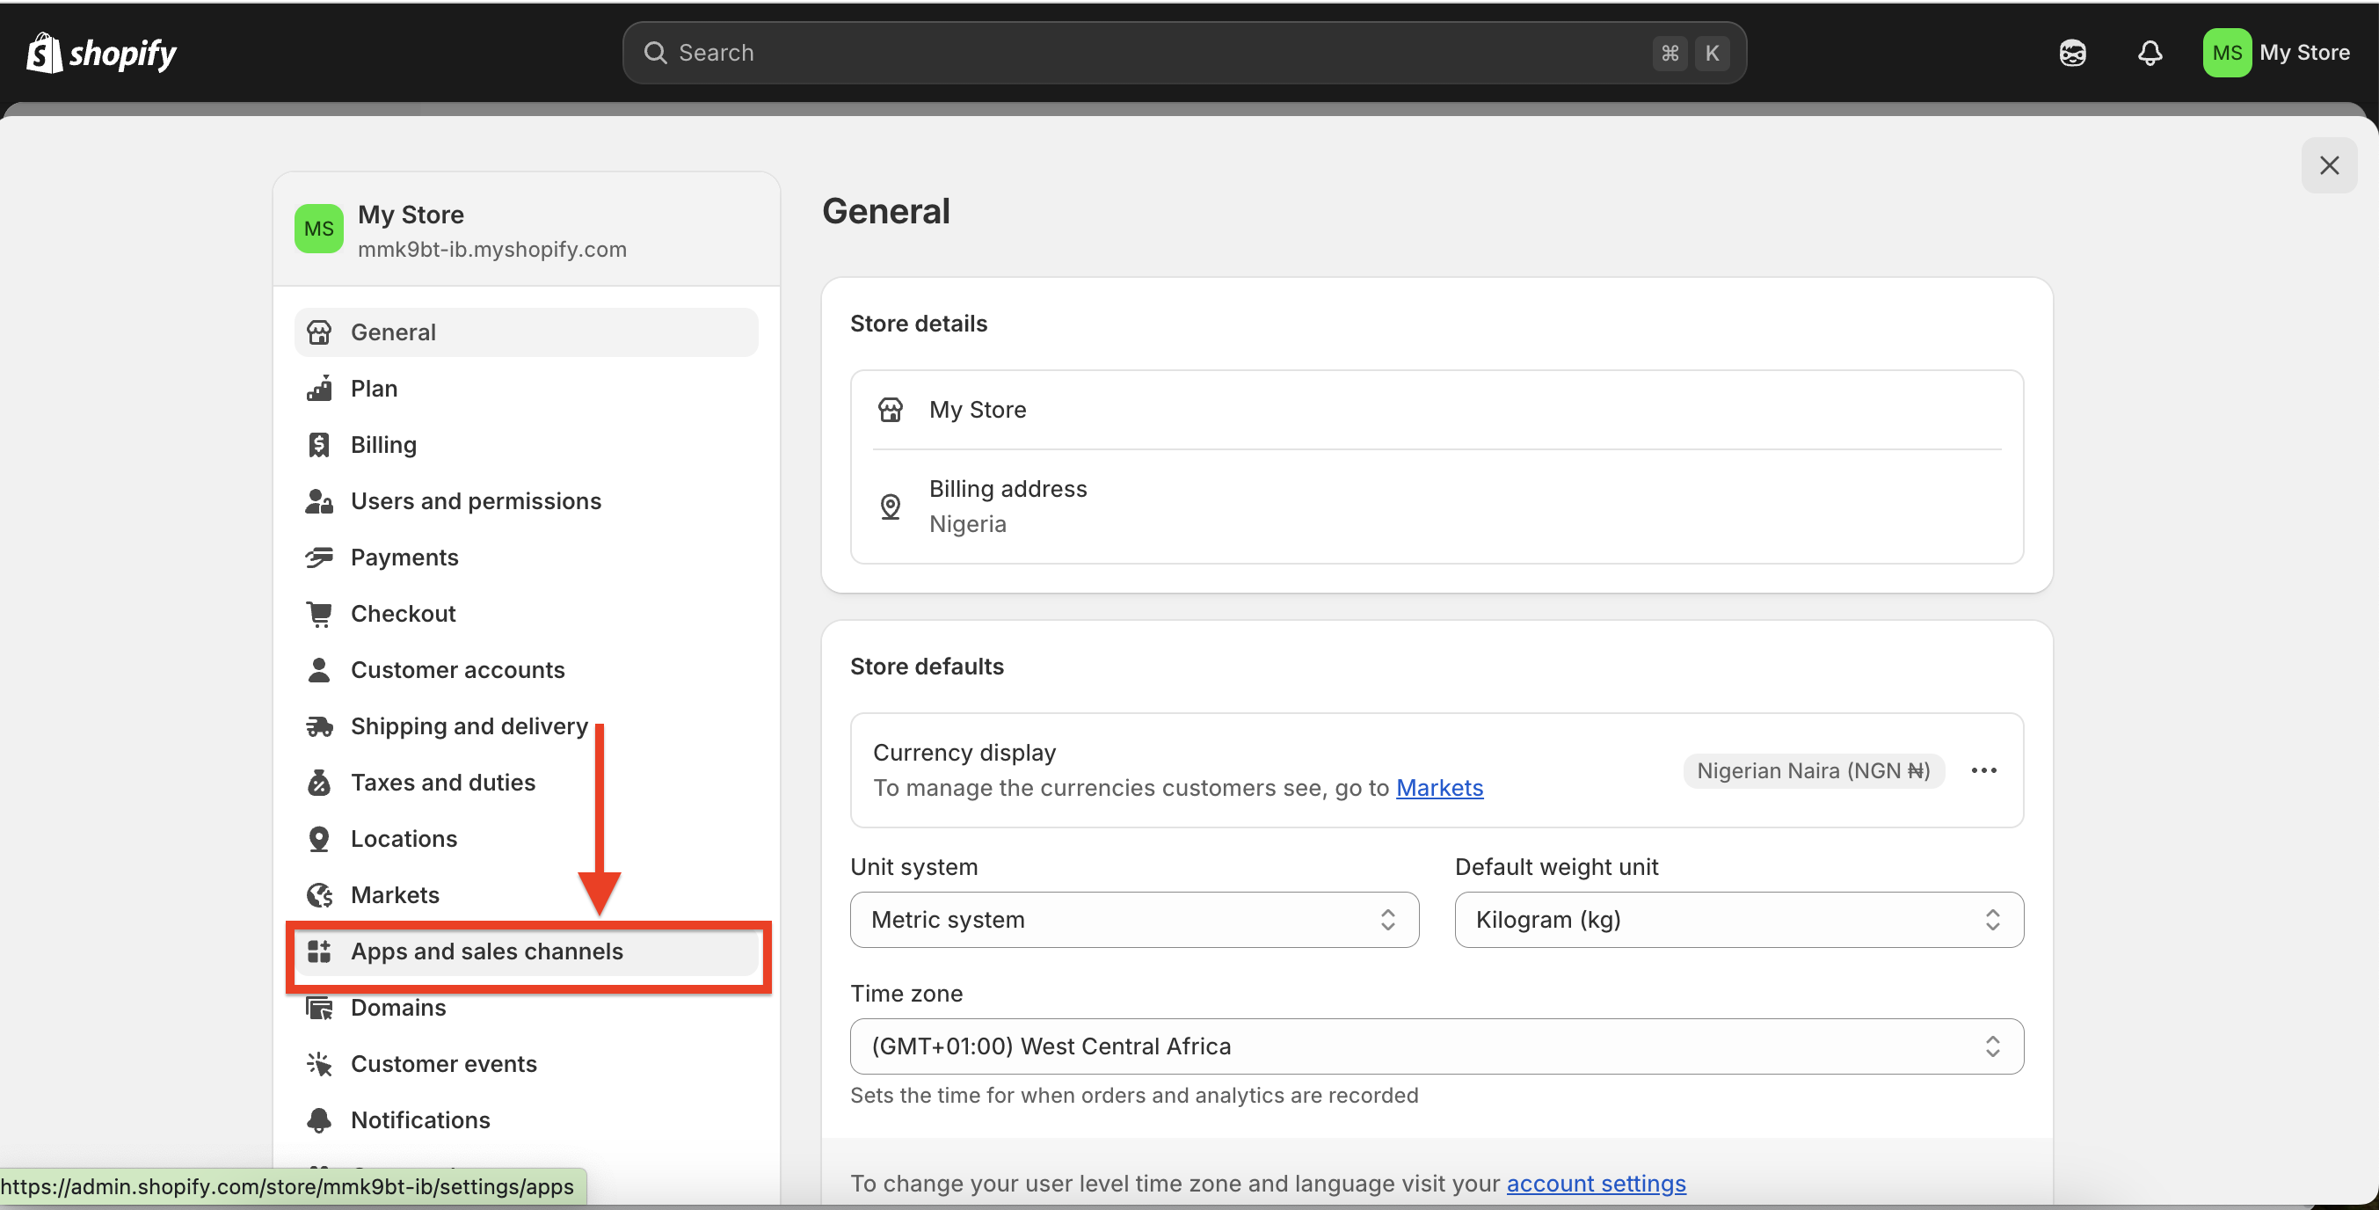Select Shipping and delivery in sidebar

[469, 726]
